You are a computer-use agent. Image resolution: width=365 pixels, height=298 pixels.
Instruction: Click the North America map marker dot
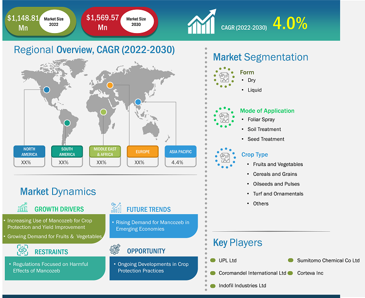tap(47, 90)
